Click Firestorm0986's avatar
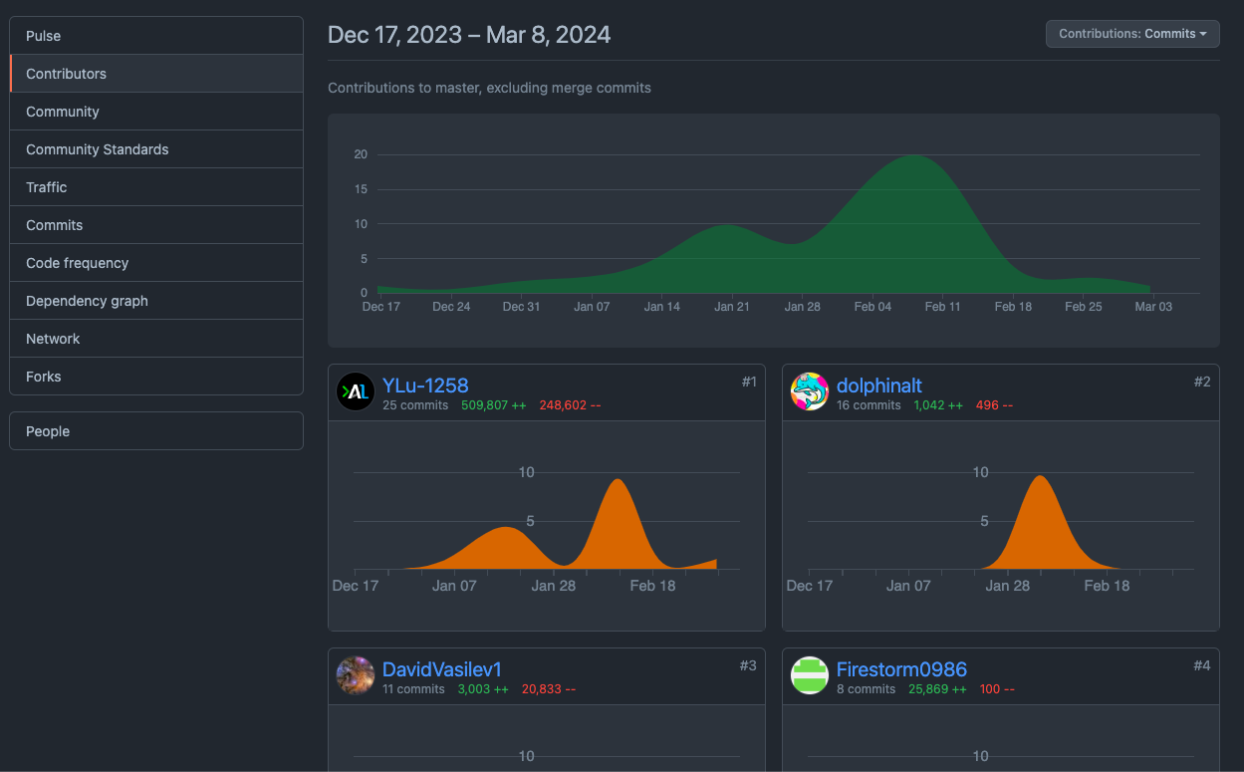Viewport: 1244px width, 772px height. coord(810,676)
